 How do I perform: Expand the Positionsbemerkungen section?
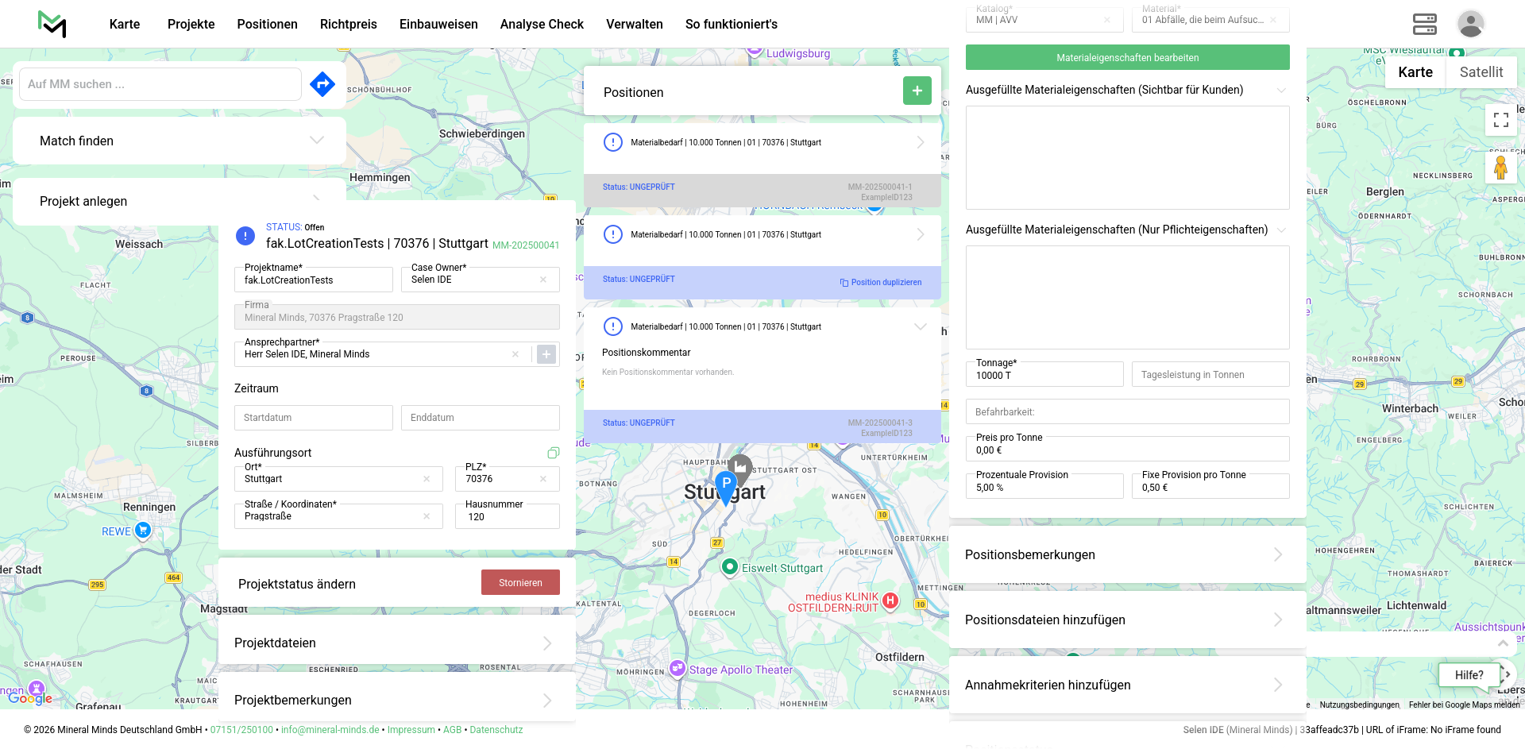coord(1127,555)
